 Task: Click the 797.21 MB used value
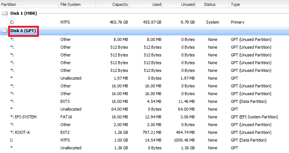(152, 132)
